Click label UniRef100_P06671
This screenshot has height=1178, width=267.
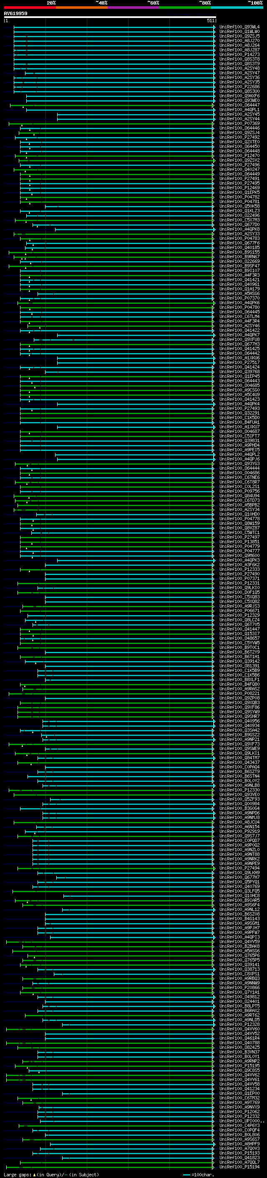pos(239,611)
